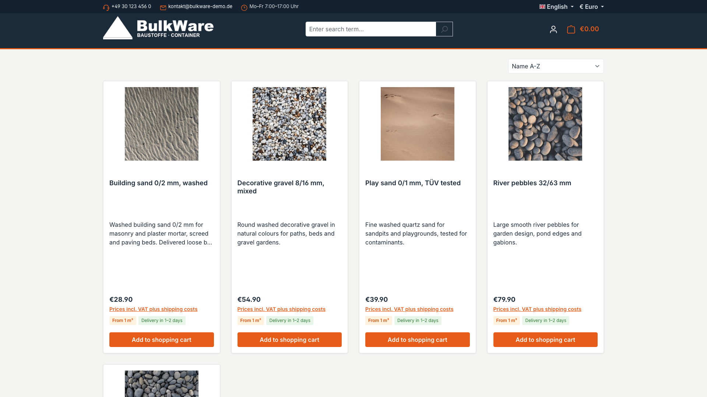Open the user account icon
This screenshot has width=707, height=397.
click(x=553, y=29)
